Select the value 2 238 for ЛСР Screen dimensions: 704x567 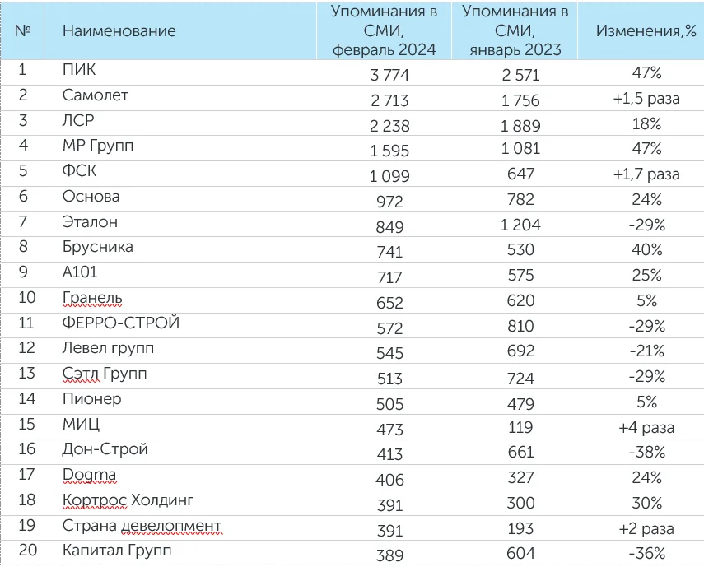[383, 125]
